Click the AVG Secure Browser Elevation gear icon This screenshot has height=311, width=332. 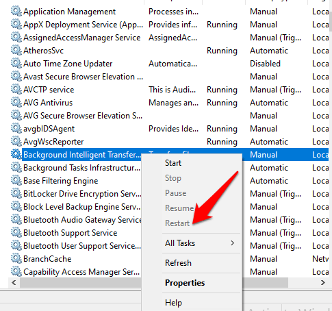click(x=16, y=116)
